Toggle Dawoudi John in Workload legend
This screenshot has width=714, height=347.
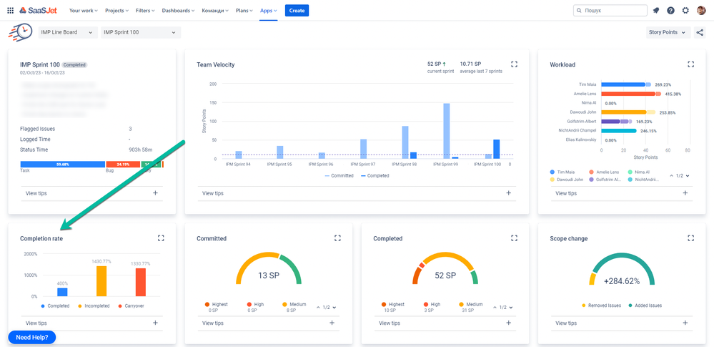[x=565, y=180]
